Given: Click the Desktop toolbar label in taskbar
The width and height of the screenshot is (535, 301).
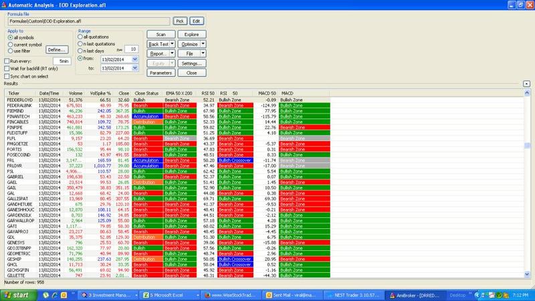Looking at the screenshot, I should [x=457, y=295].
